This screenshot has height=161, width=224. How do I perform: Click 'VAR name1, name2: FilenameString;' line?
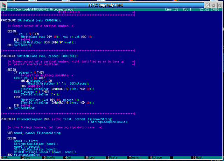pyautogui.click(x=34, y=133)
